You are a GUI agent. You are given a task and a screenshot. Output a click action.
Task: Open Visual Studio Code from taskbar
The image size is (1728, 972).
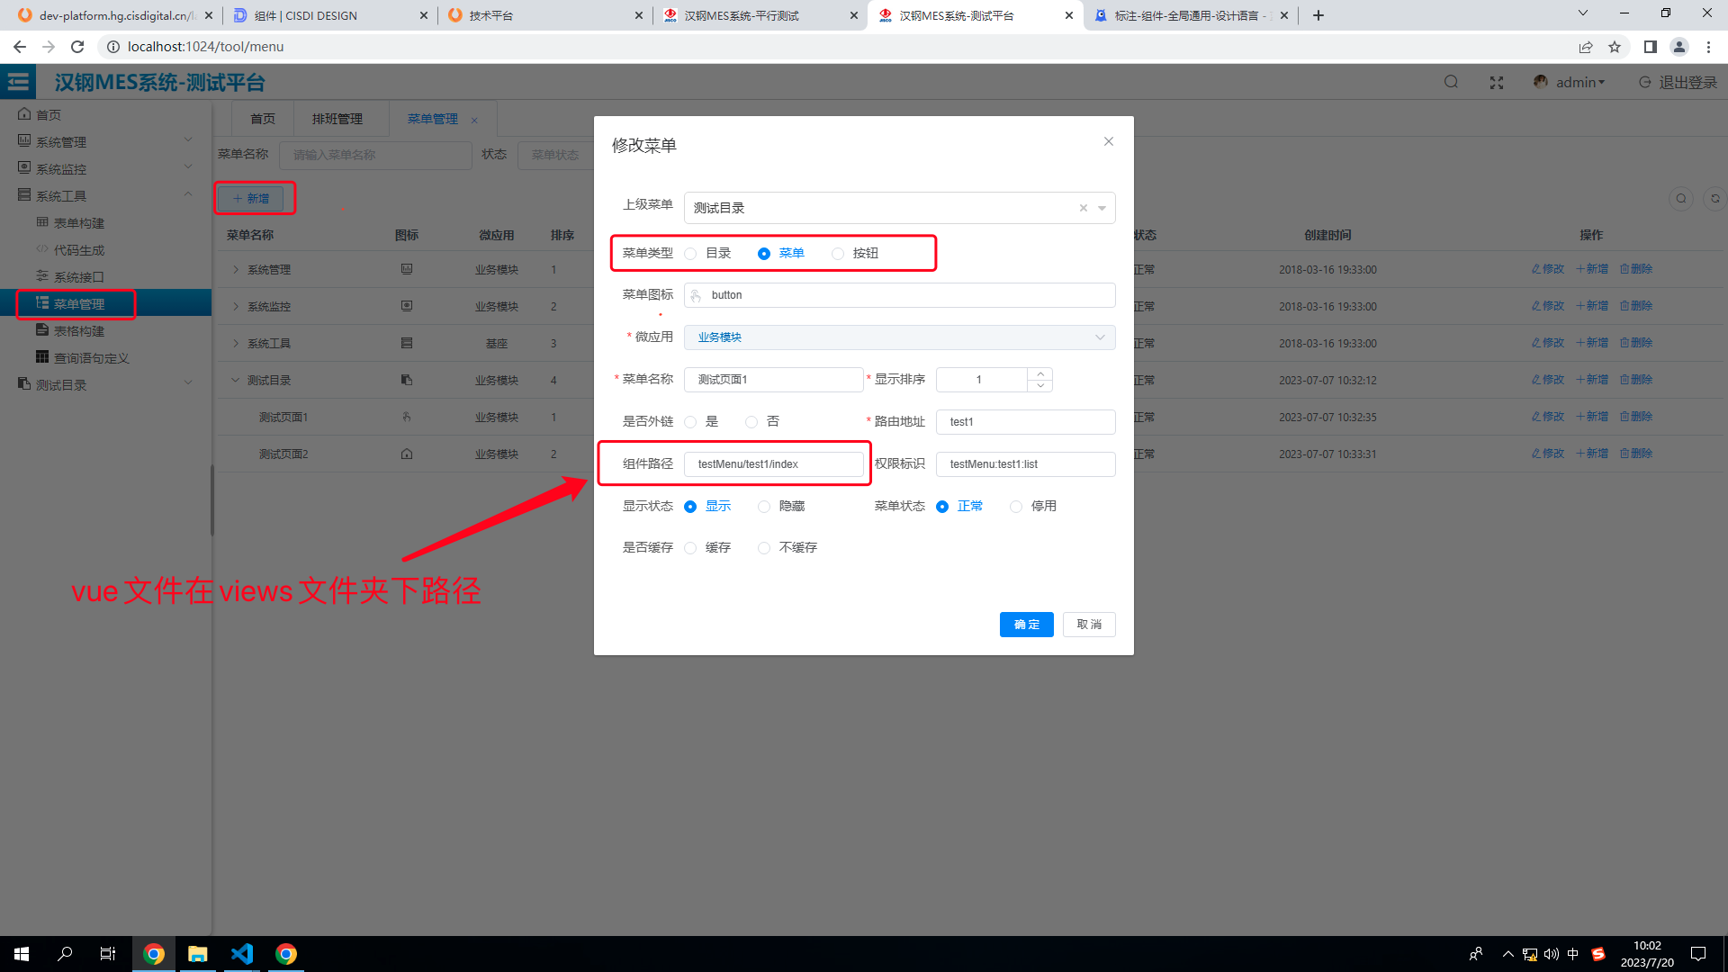pyautogui.click(x=242, y=954)
